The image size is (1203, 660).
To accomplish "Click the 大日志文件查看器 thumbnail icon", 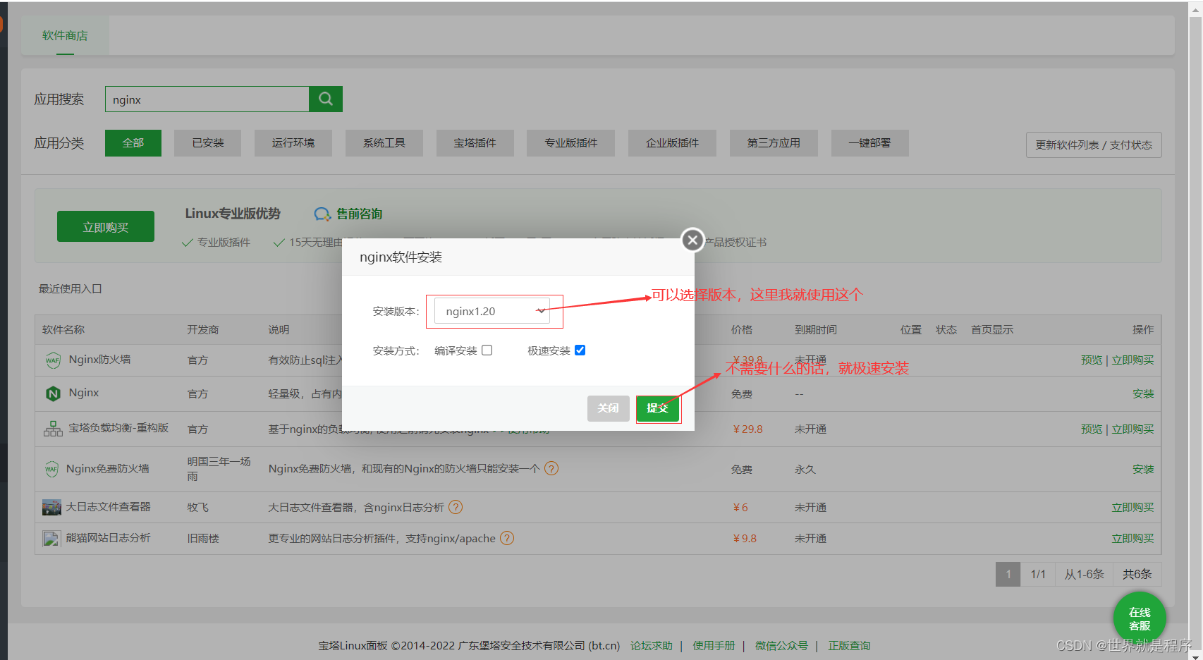I will 51,507.
